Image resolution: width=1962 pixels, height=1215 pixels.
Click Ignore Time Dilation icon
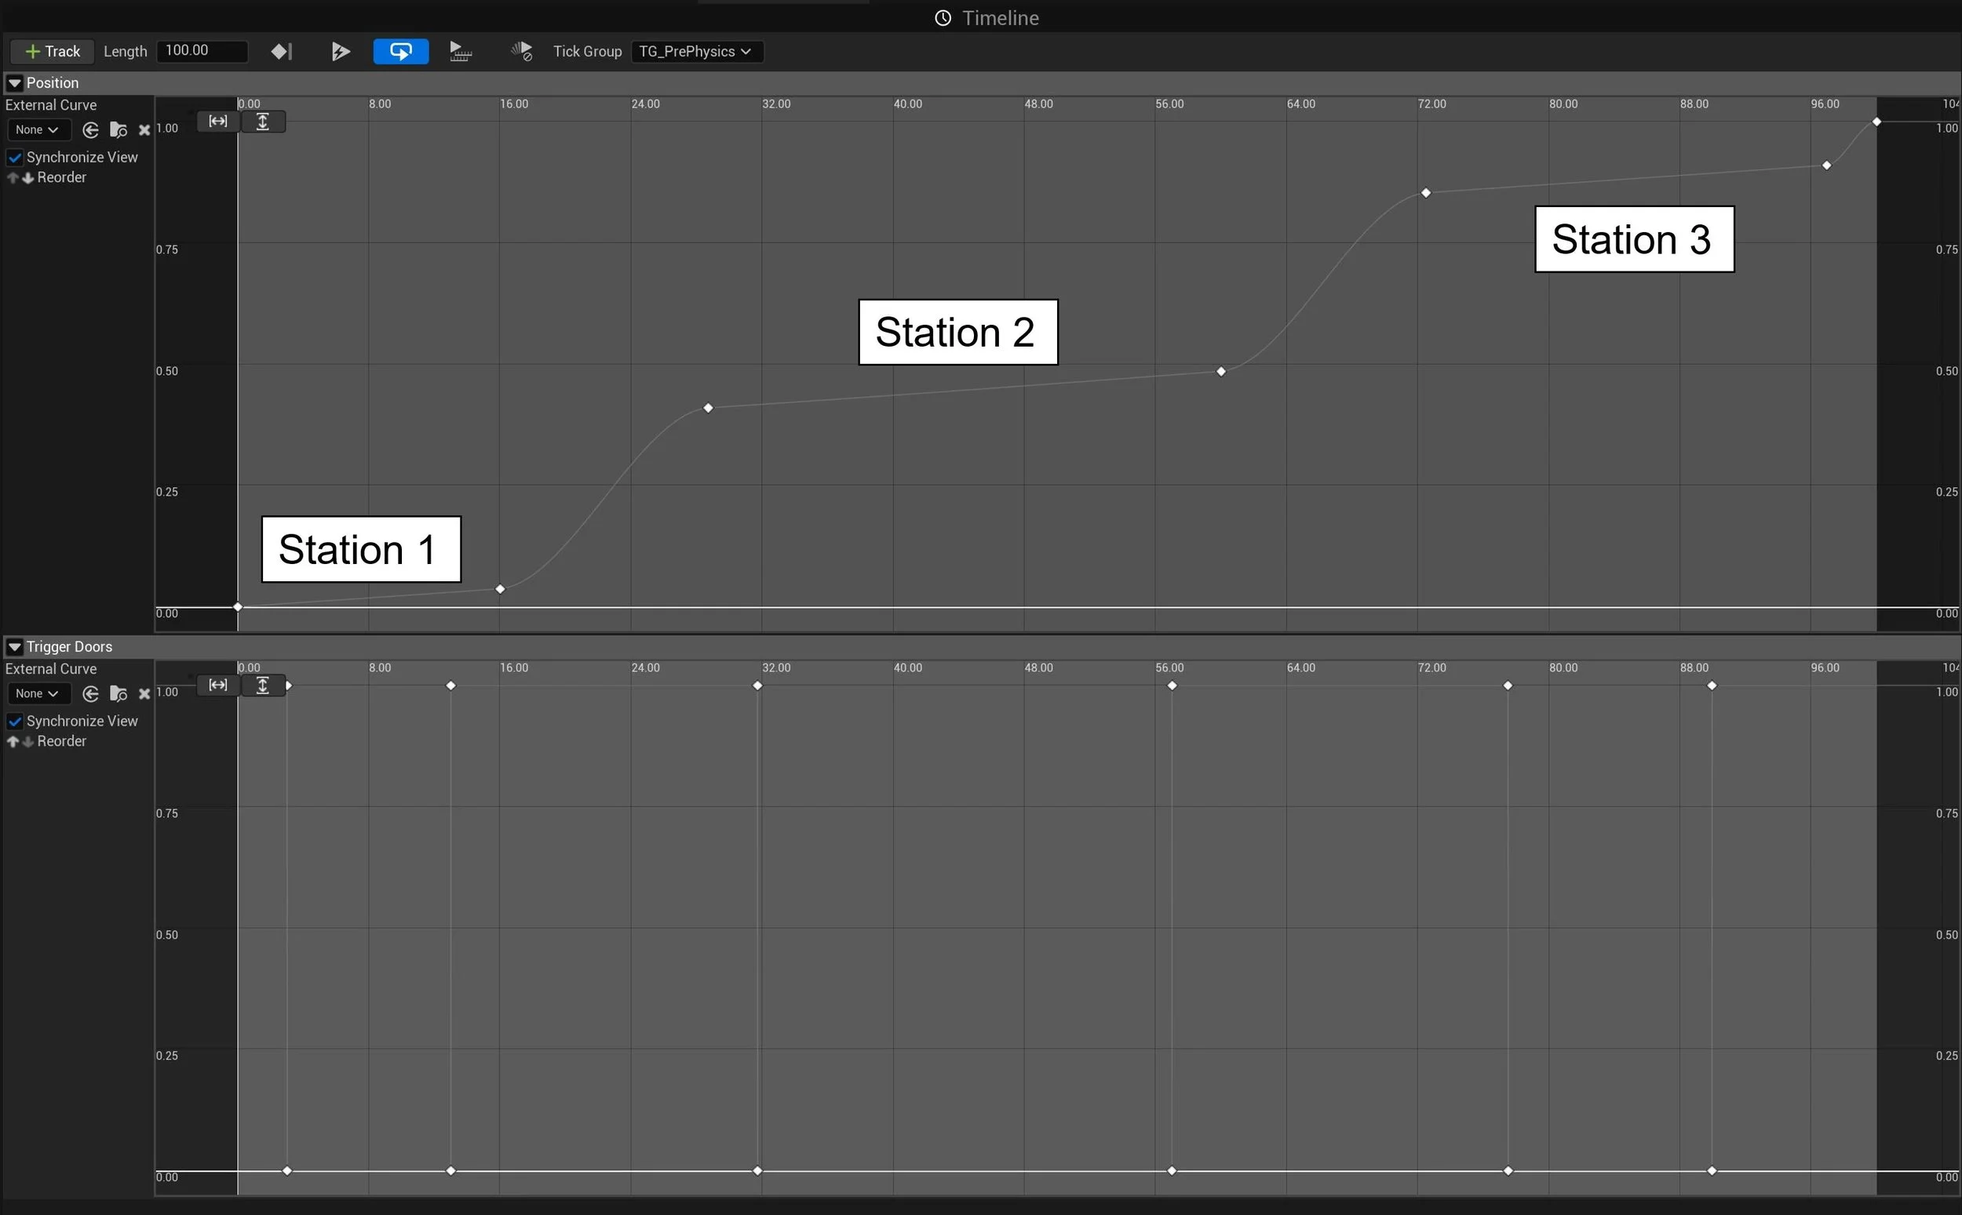522,52
